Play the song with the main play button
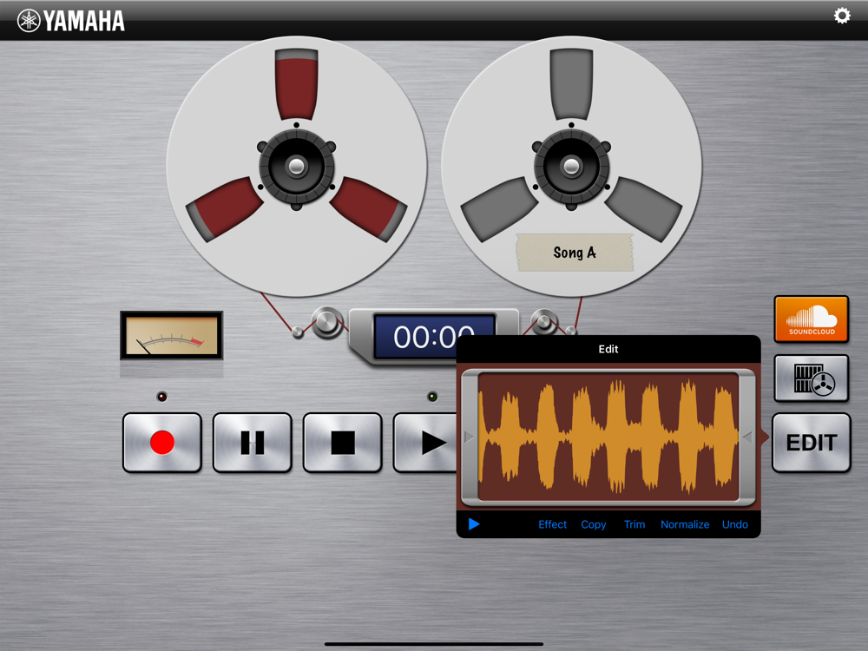Image resolution: width=868 pixels, height=651 pixels. click(x=425, y=443)
